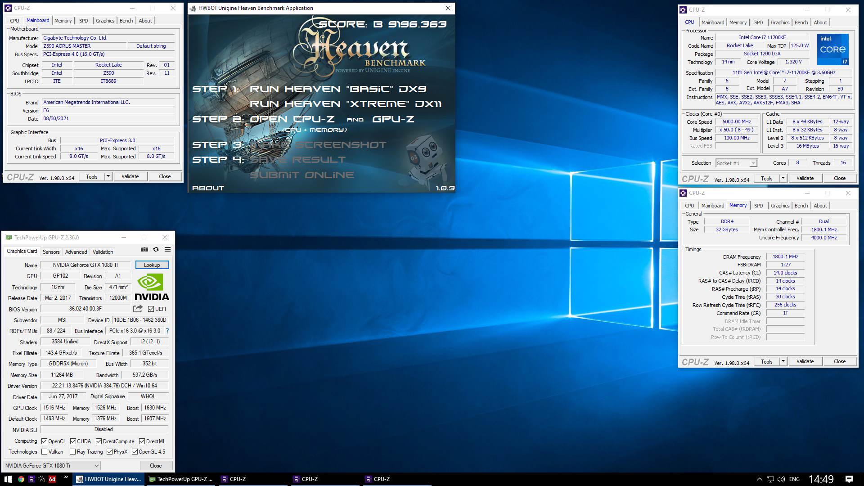Click the ENG language indicator
864x486 pixels.
[794, 479]
